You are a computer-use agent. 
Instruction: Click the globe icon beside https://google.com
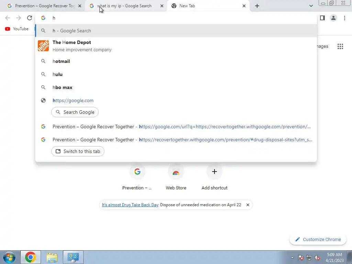43,101
